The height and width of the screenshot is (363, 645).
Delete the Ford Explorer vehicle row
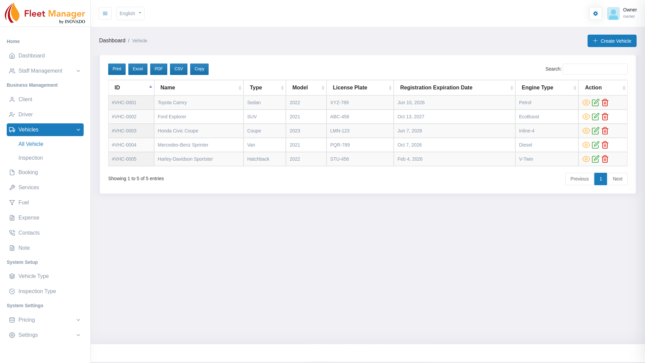point(605,117)
